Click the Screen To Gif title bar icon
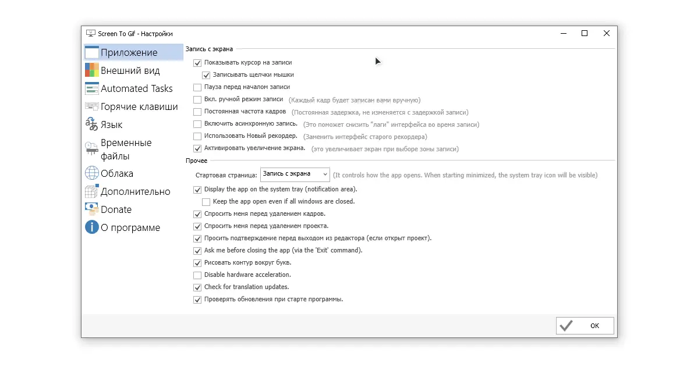Image resolution: width=687 pixels, height=381 pixels. [x=91, y=34]
